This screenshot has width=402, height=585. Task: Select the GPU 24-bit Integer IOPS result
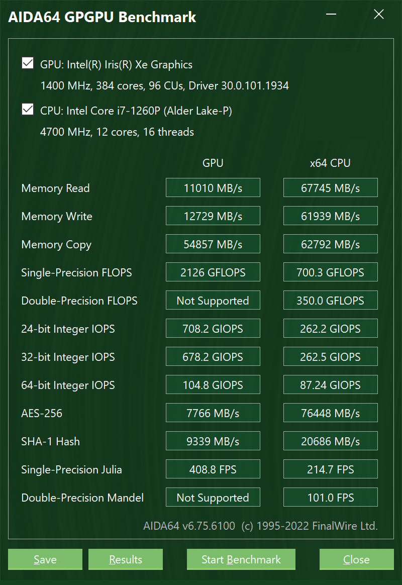213,329
